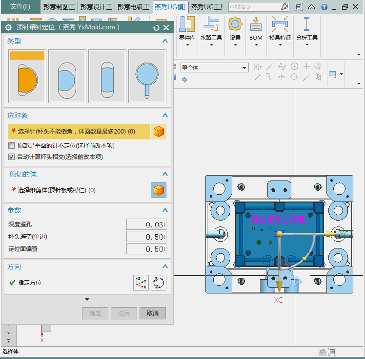Click the 选择针 selection row
This screenshot has width=365, height=359.
[x=79, y=132]
